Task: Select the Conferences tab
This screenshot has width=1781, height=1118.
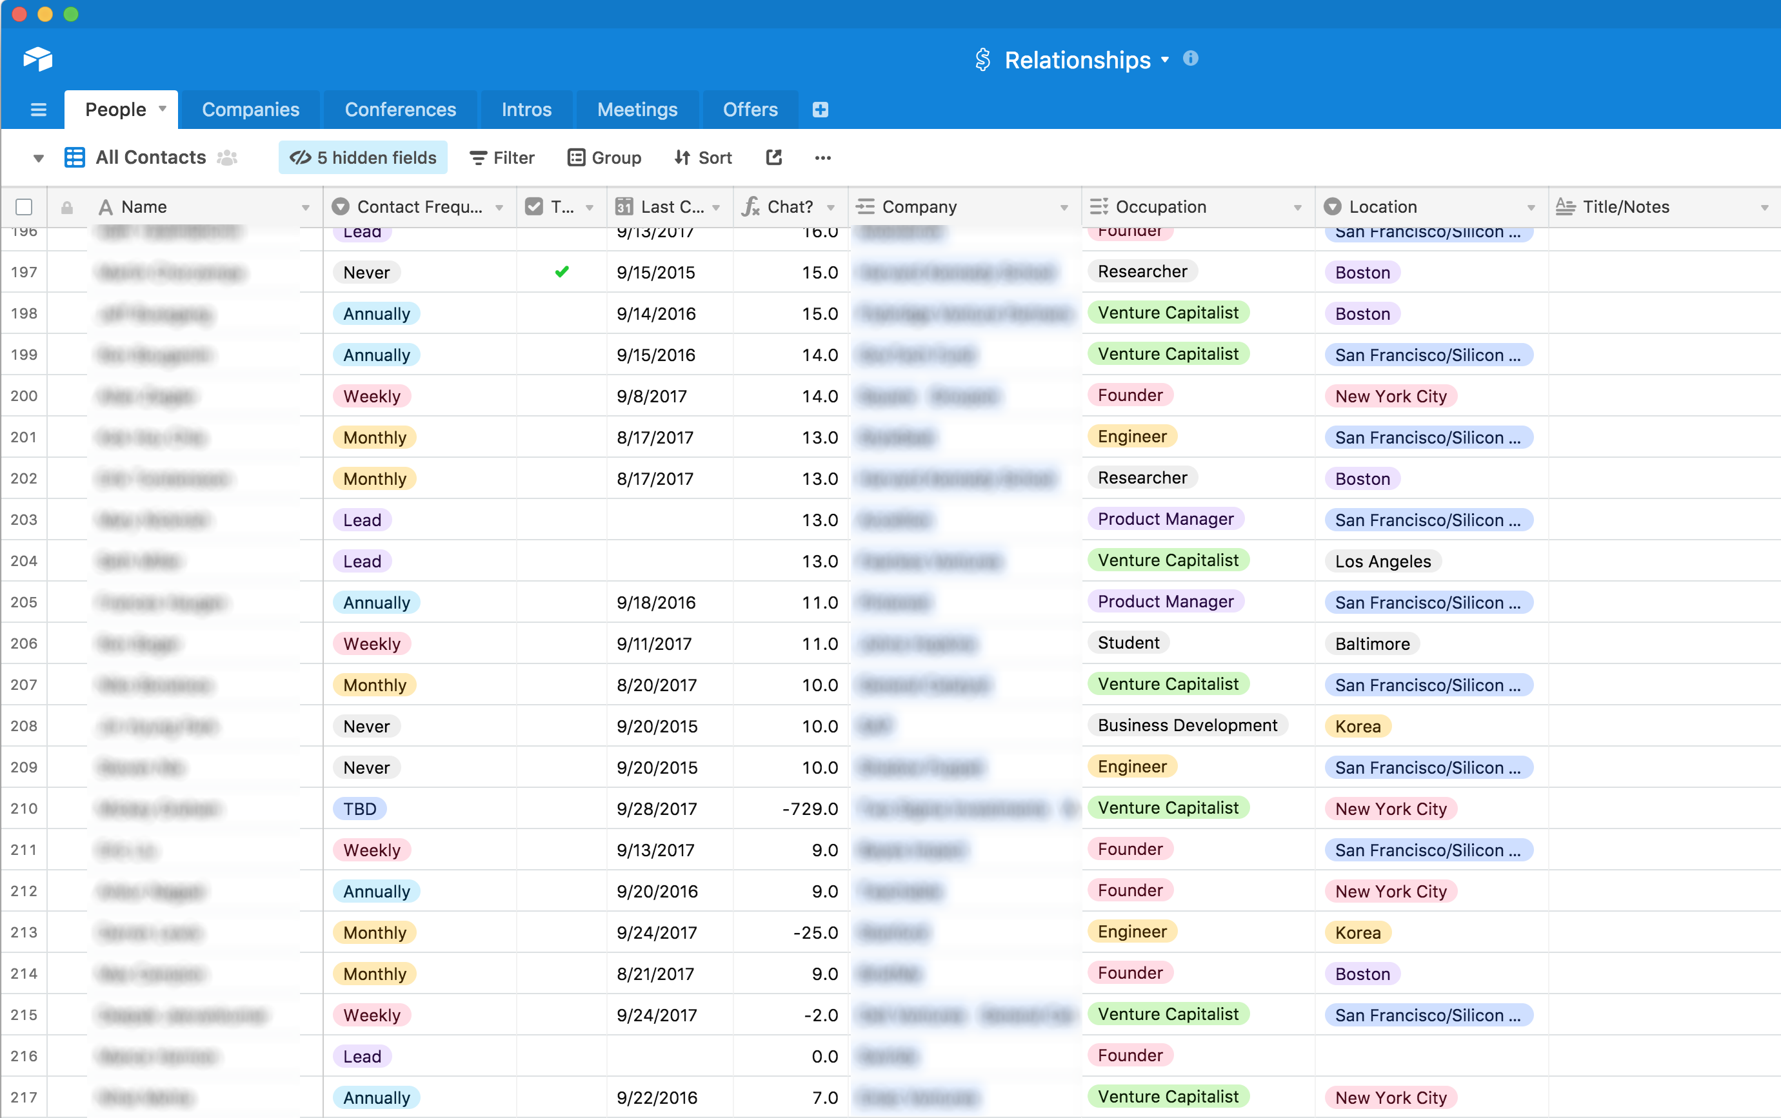Action: (x=399, y=108)
